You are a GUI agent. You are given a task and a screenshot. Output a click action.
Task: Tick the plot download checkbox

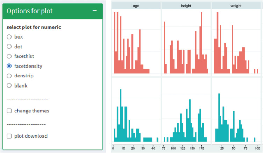pyautogui.click(x=9, y=136)
